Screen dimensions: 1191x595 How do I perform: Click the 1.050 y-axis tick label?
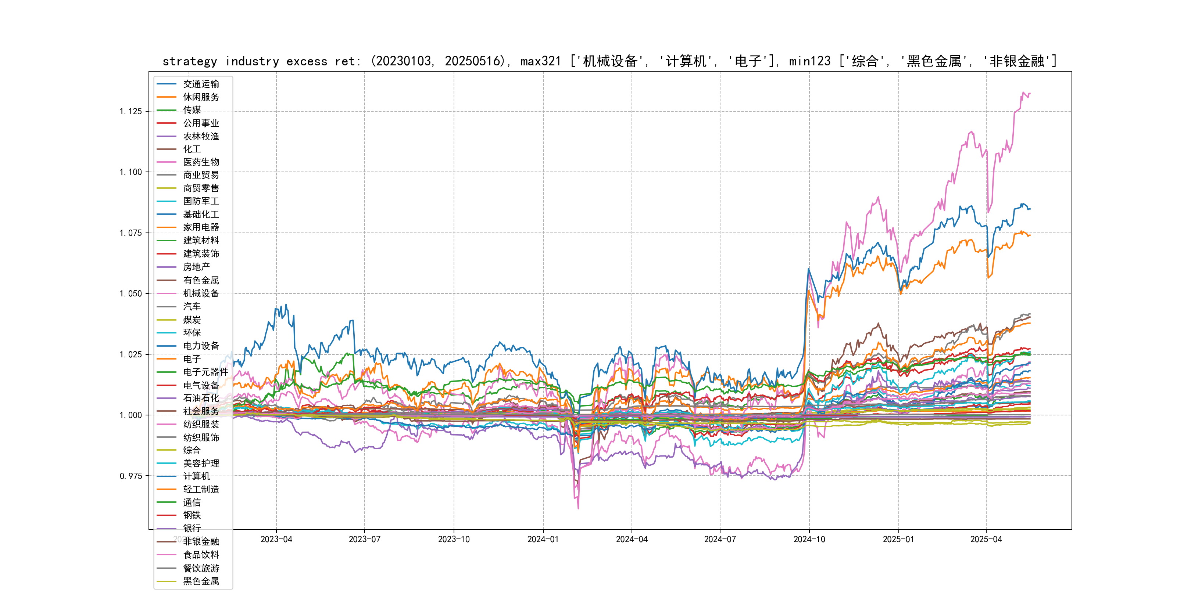[130, 294]
